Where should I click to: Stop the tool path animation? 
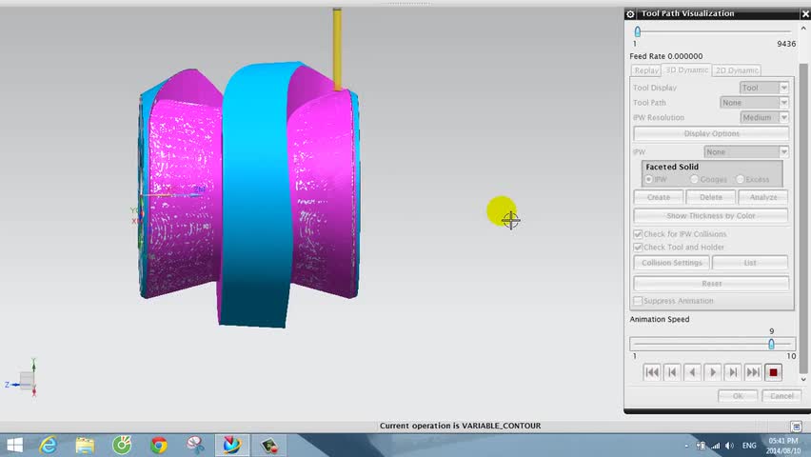(x=773, y=372)
